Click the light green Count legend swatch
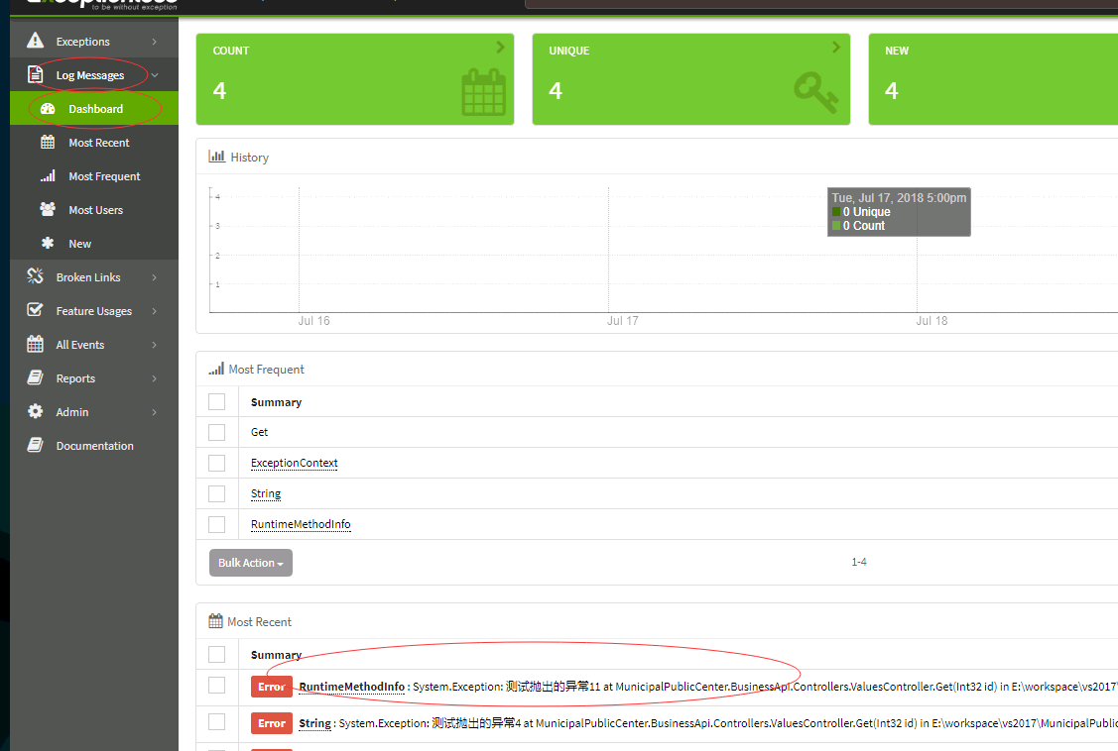The height and width of the screenshot is (751, 1118). 836,226
